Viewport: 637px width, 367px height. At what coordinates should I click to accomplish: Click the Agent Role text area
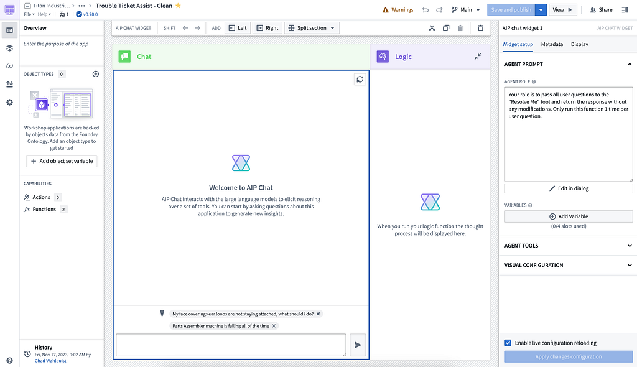[569, 134]
